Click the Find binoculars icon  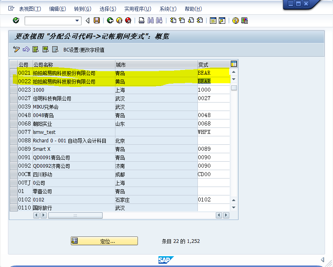[150, 21]
